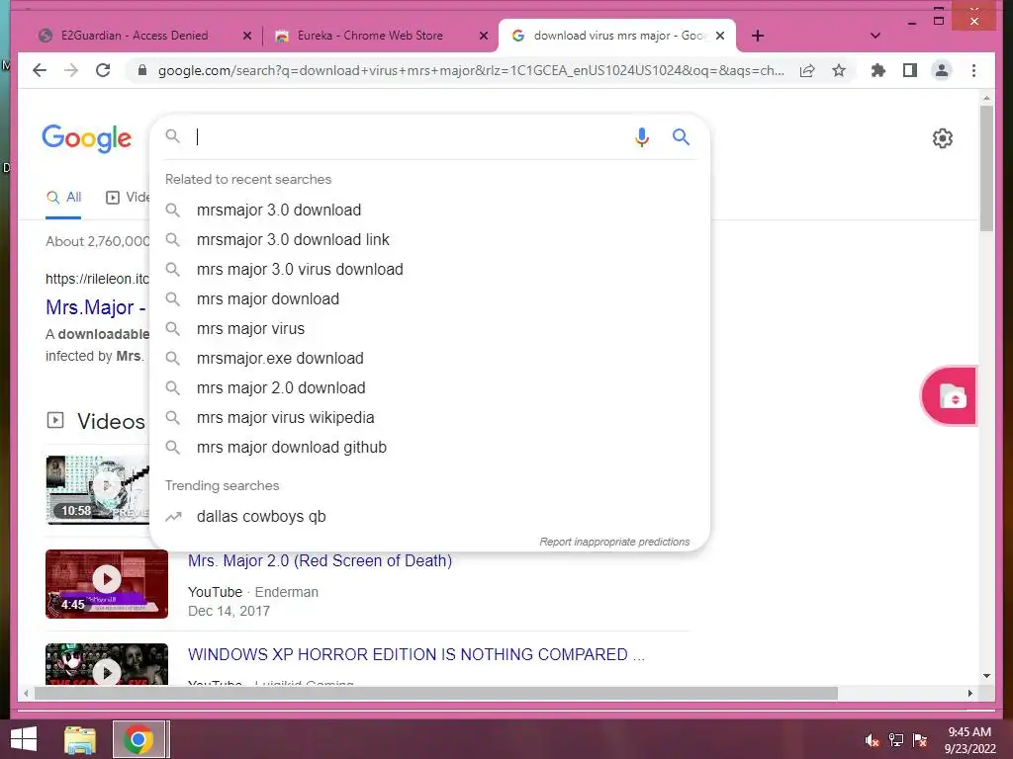Close the download virus mrs major tab
This screenshot has height=759, width=1013.
[720, 37]
